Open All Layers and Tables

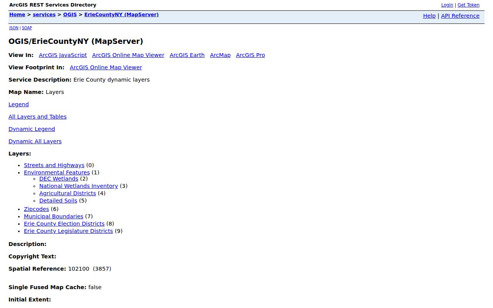click(x=37, y=117)
